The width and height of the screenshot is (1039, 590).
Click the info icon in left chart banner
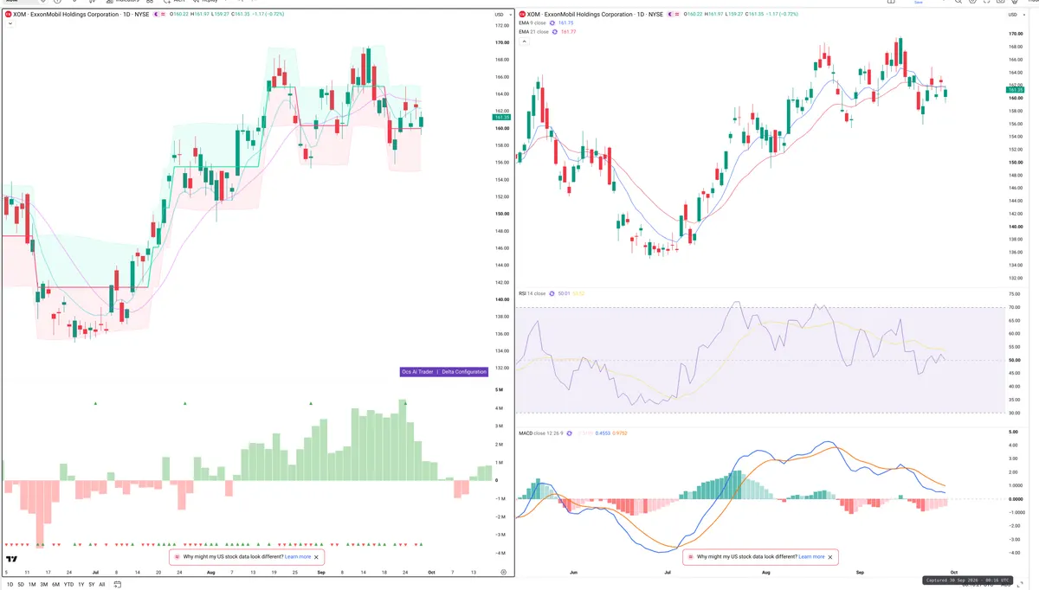coord(177,557)
